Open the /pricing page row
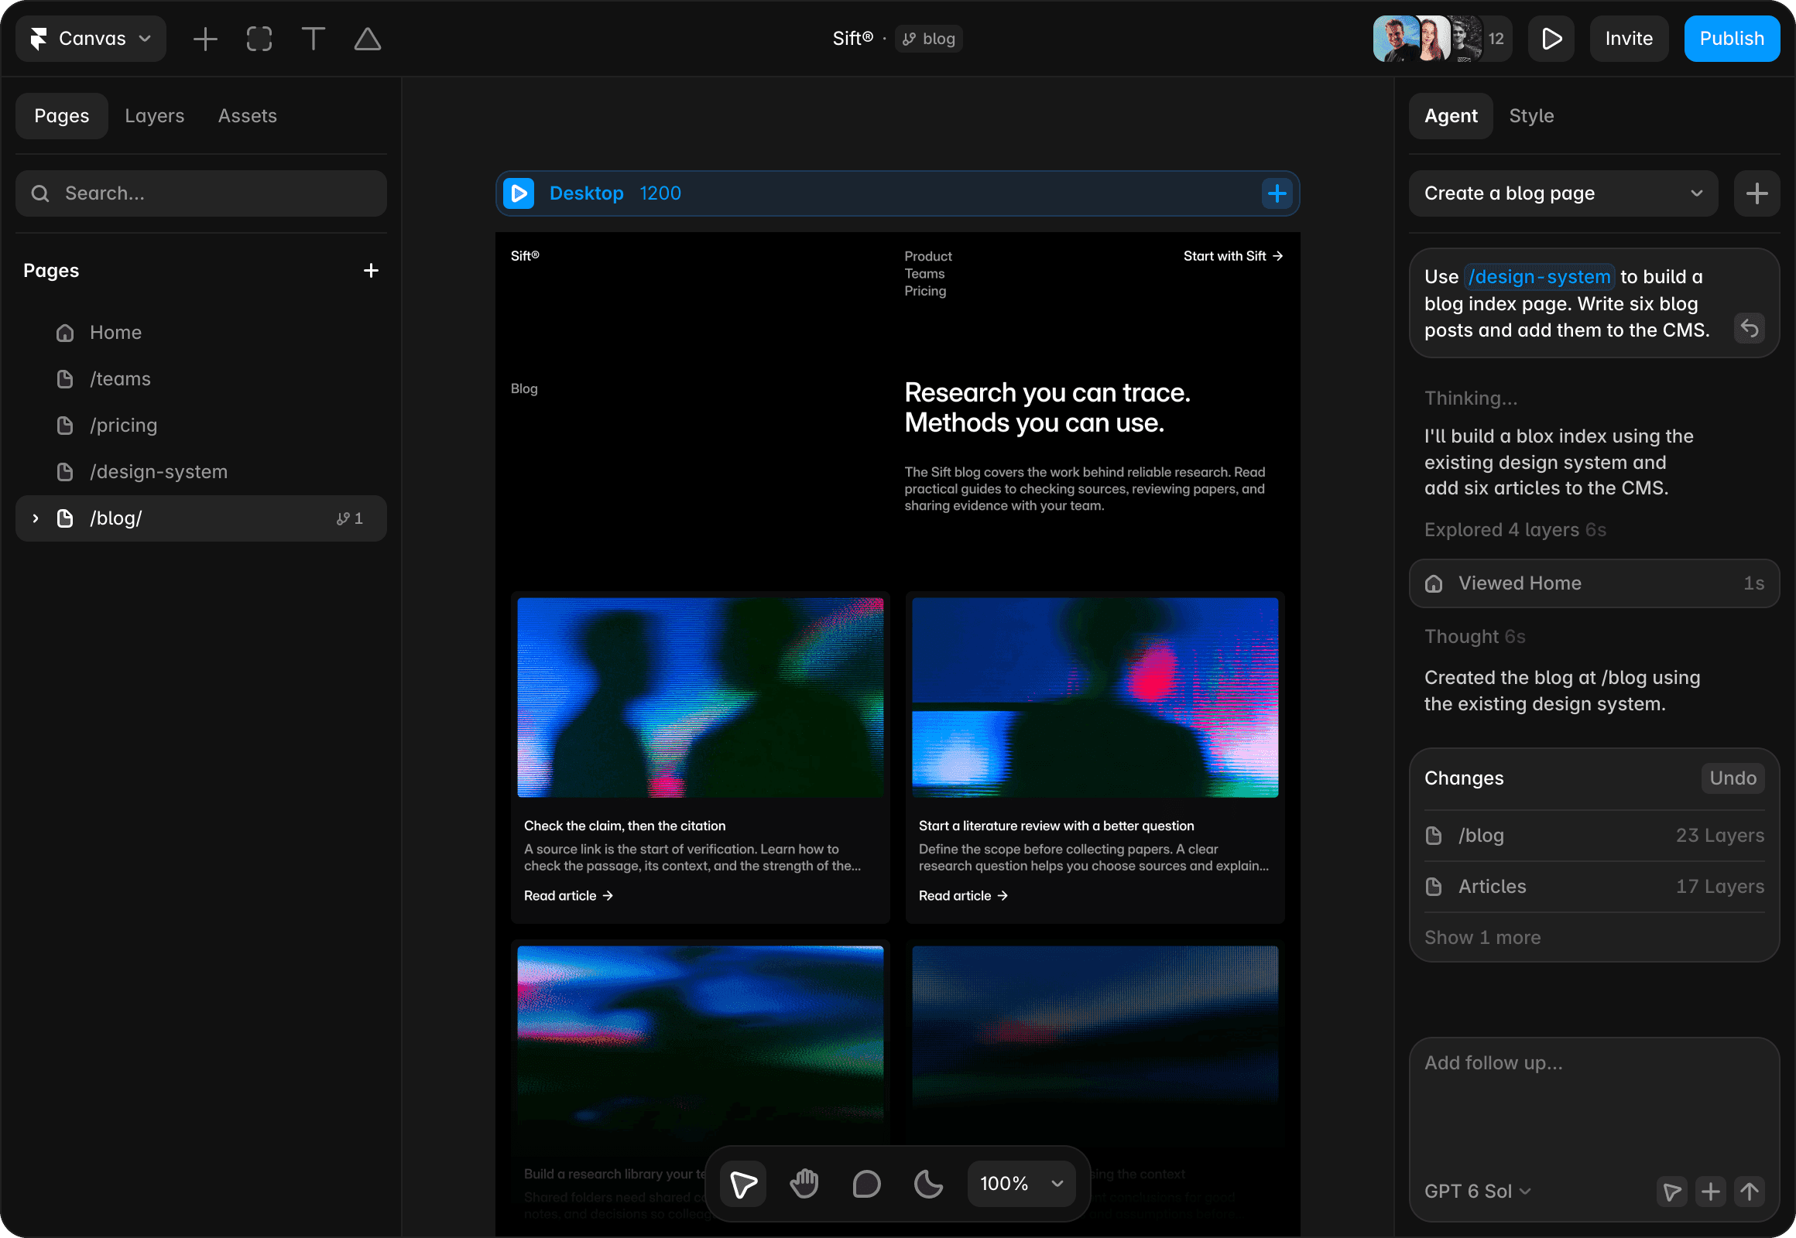The height and width of the screenshot is (1238, 1796). pyautogui.click(x=201, y=426)
